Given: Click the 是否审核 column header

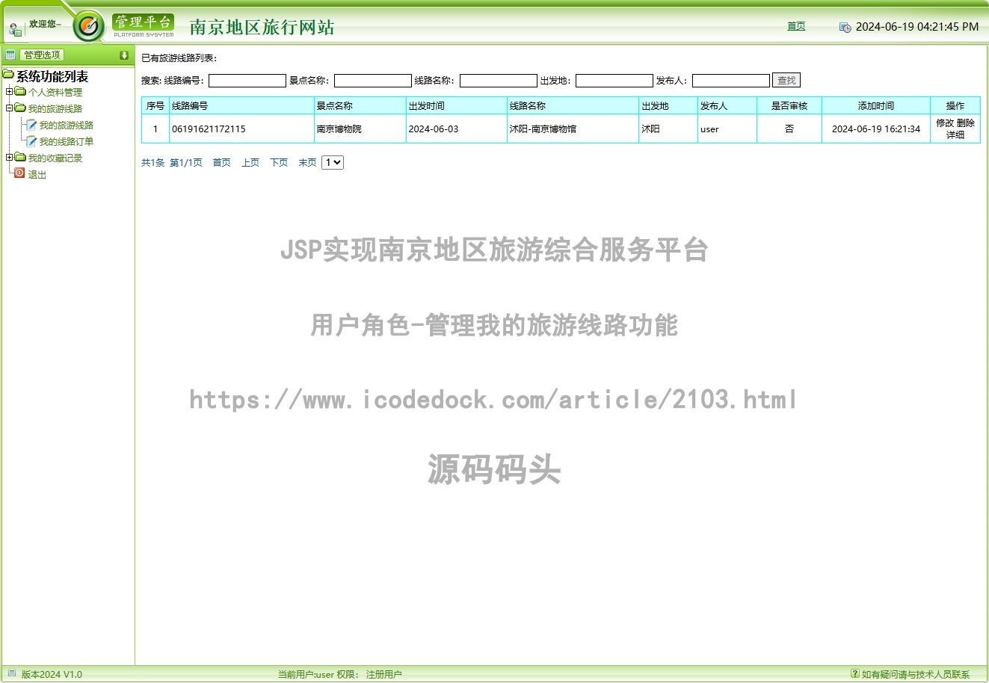Looking at the screenshot, I should pos(789,105).
